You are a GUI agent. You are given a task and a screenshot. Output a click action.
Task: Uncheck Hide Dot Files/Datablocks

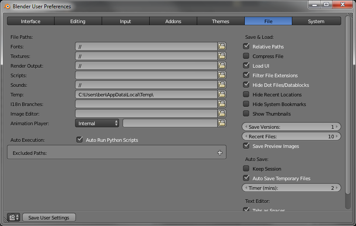[x=246, y=85]
